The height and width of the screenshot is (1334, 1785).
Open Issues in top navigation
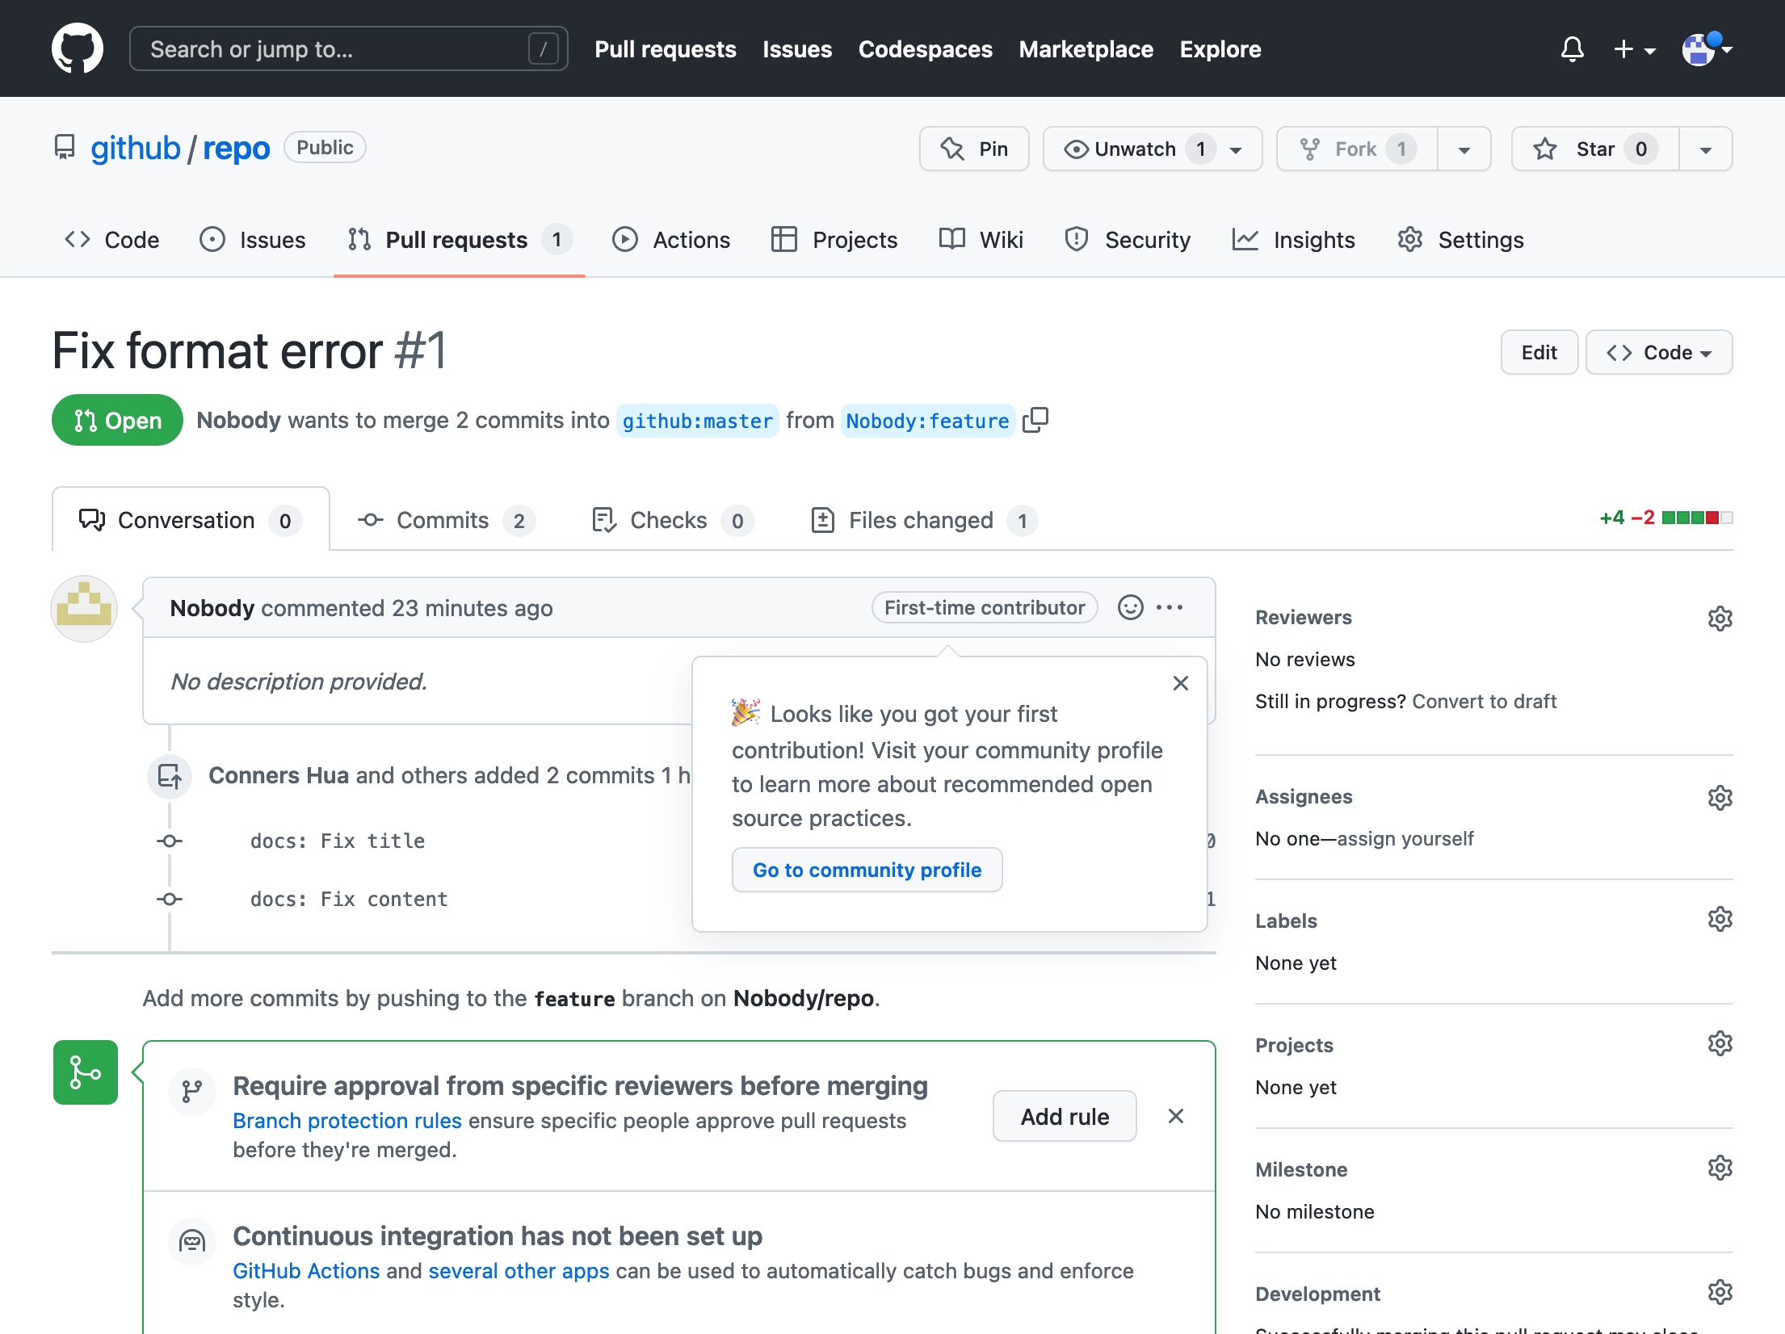pyautogui.click(x=797, y=49)
